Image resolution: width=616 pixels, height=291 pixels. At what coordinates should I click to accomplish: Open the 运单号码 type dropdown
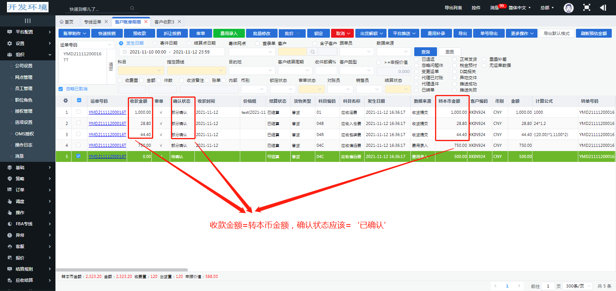point(87,45)
